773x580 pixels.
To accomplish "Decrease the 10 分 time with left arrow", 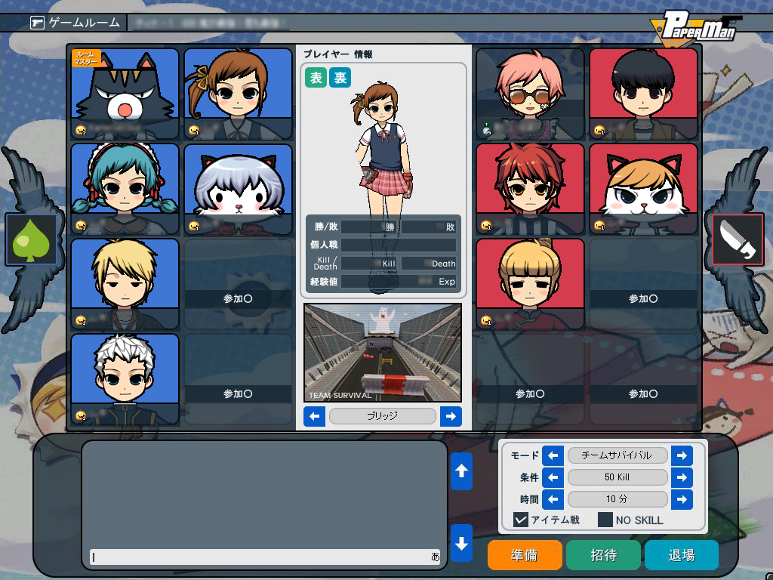I will [553, 499].
